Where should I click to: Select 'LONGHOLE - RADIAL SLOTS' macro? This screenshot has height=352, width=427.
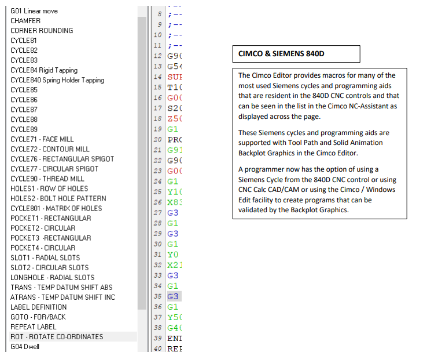point(52,277)
